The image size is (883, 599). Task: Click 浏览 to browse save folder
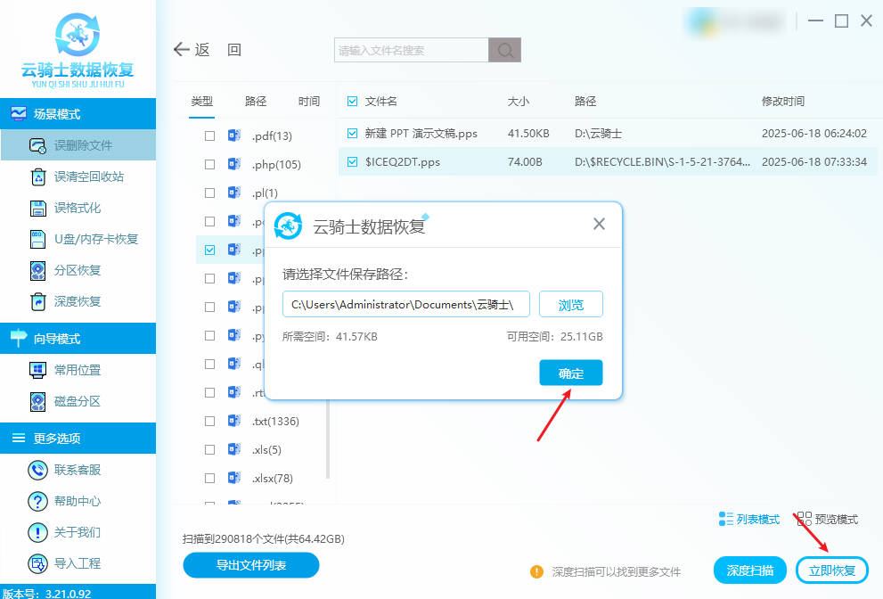(571, 305)
